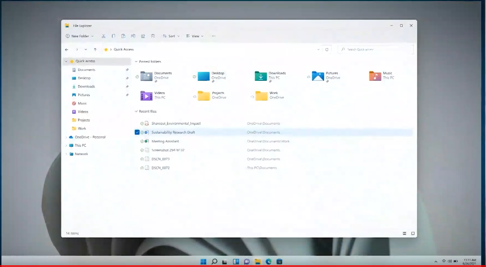Open the New Folder menu
This screenshot has width=486, height=267.
tap(79, 36)
